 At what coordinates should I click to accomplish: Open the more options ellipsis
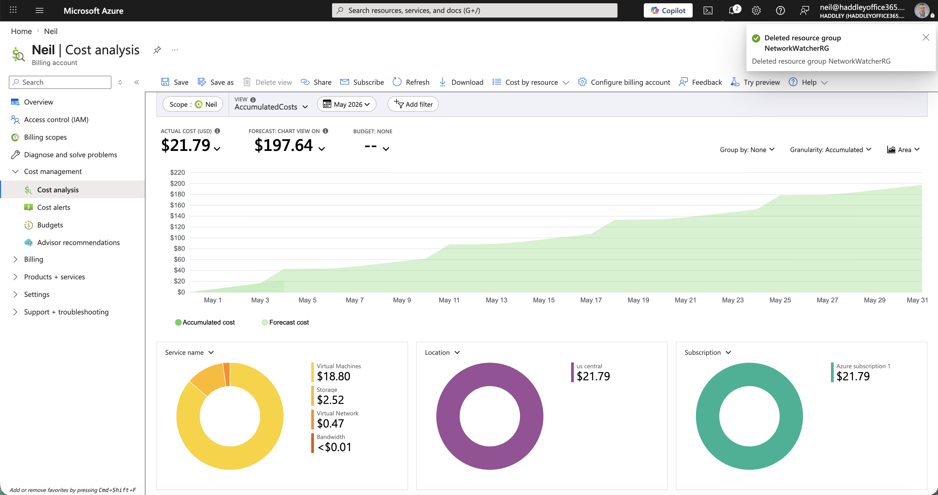(x=175, y=50)
